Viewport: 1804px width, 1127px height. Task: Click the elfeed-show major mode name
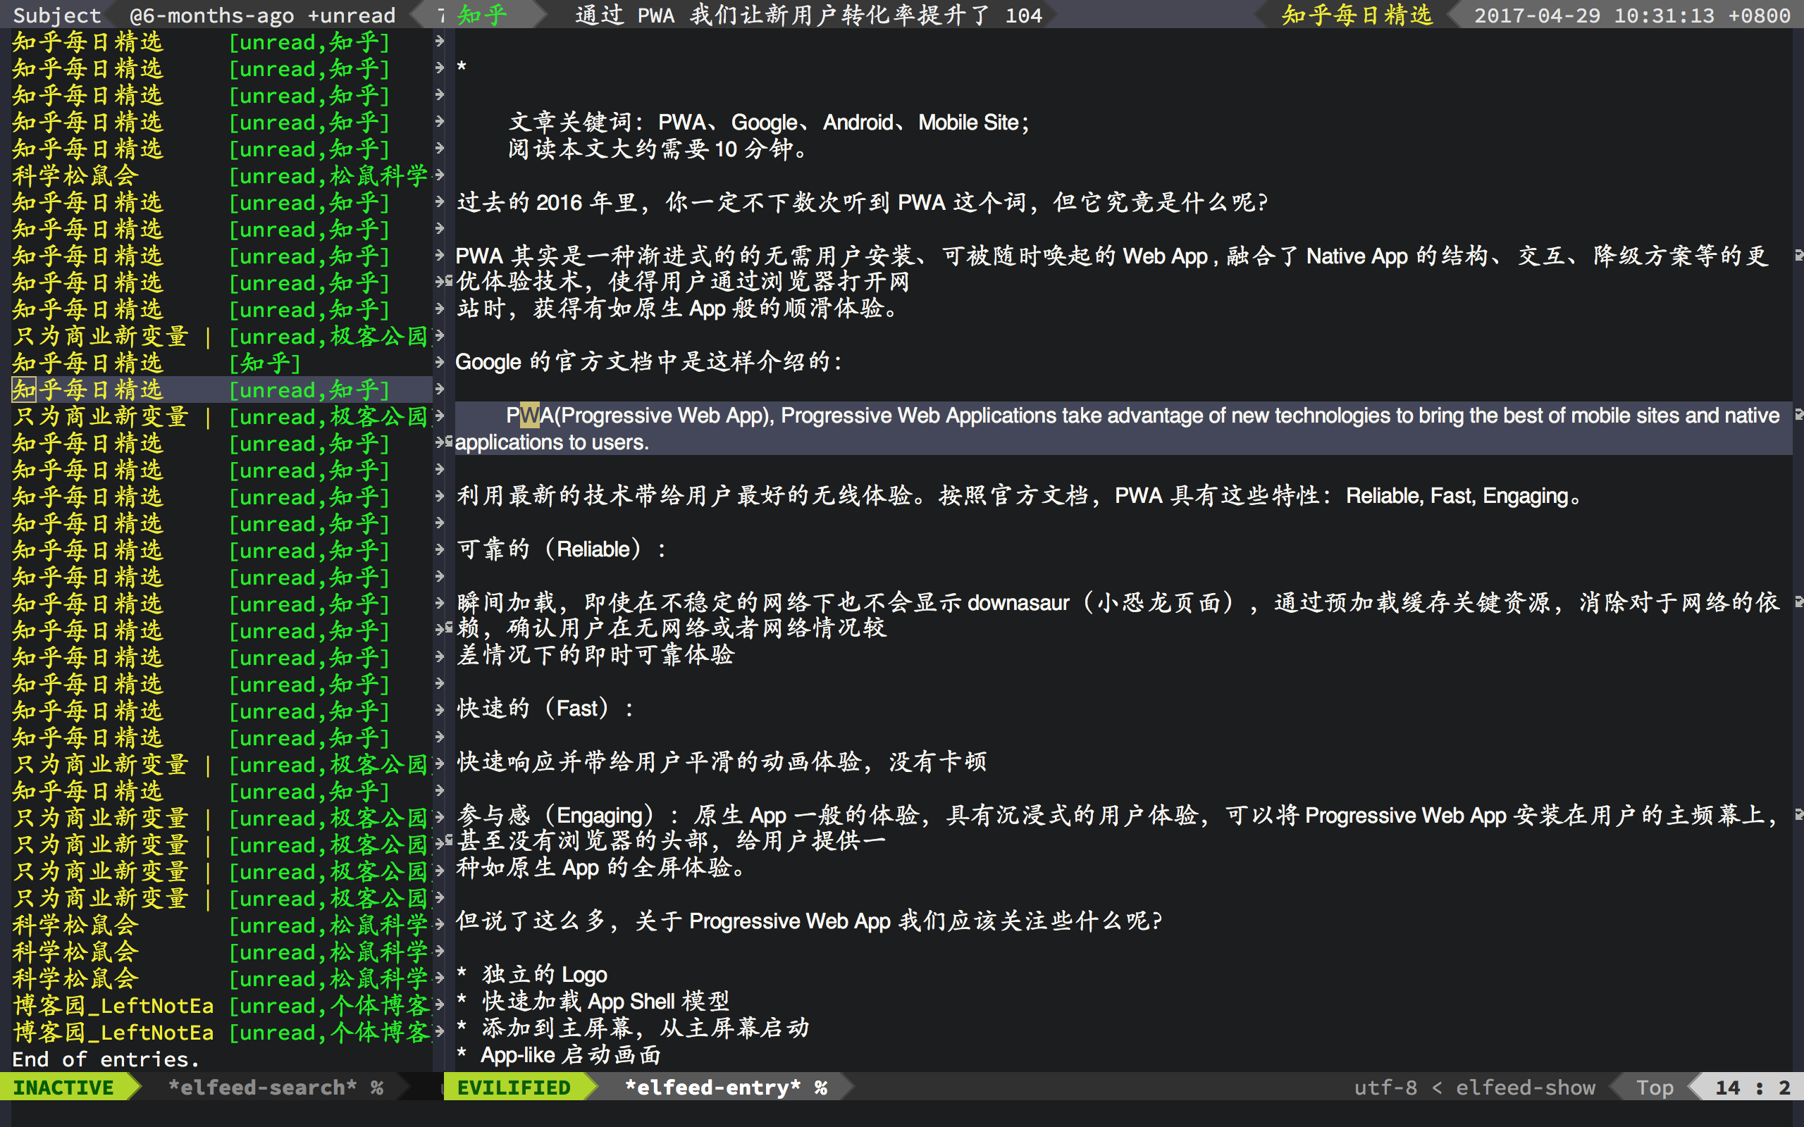pos(1525,1088)
